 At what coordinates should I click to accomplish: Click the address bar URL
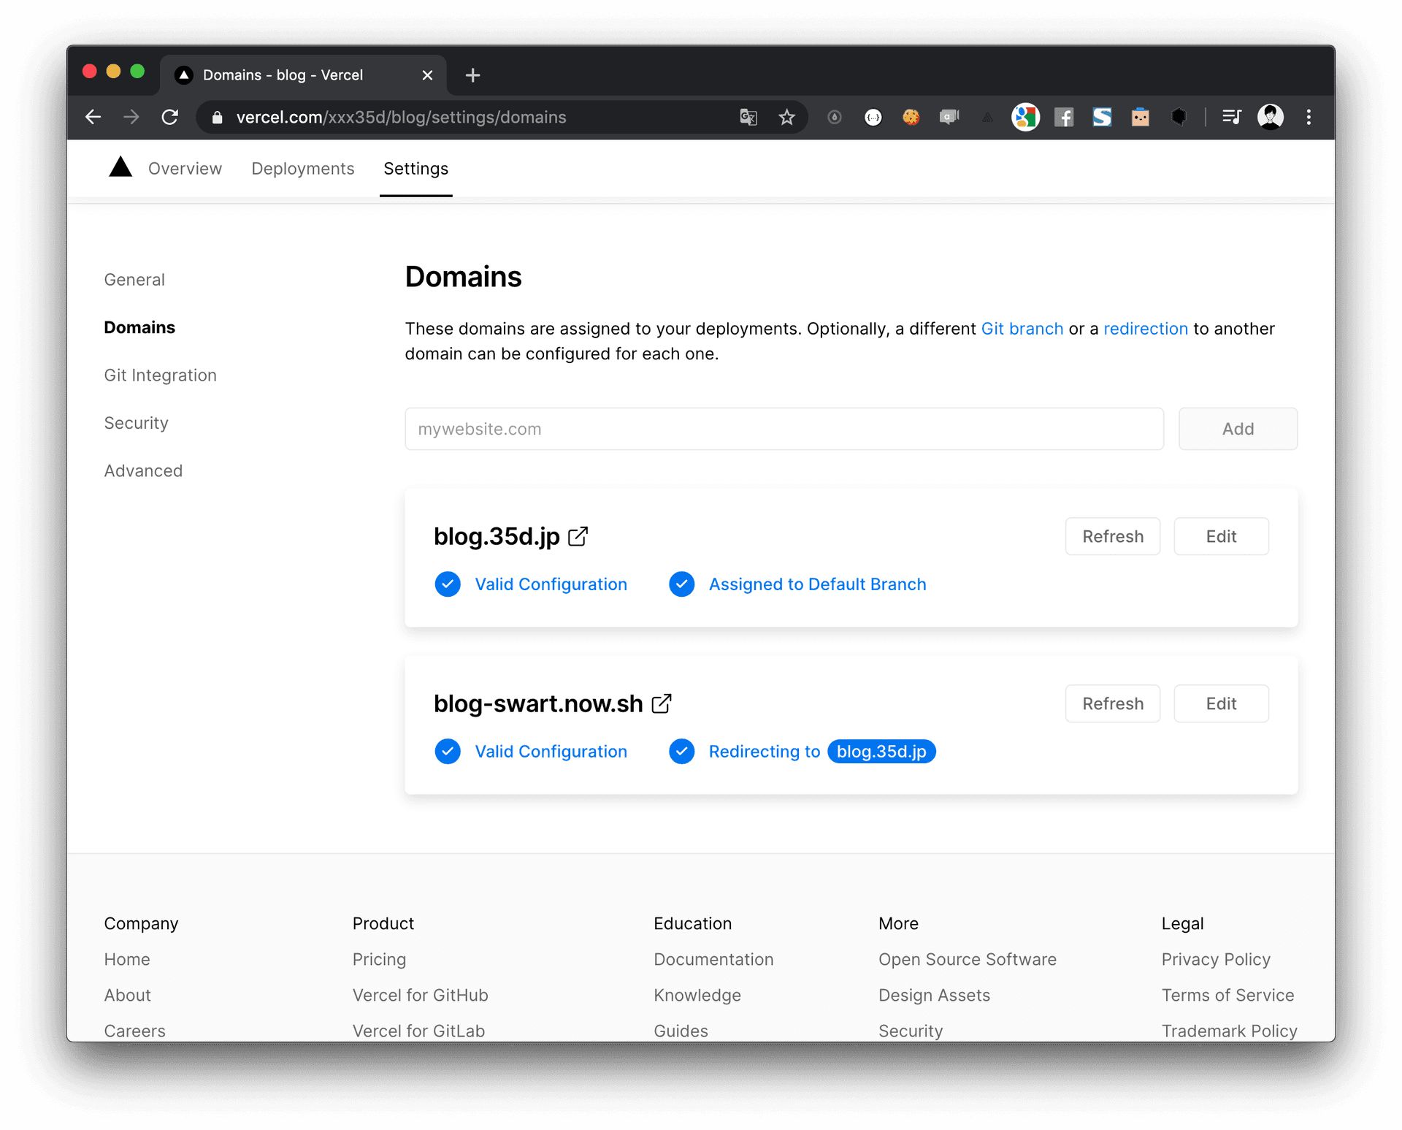[x=401, y=118]
